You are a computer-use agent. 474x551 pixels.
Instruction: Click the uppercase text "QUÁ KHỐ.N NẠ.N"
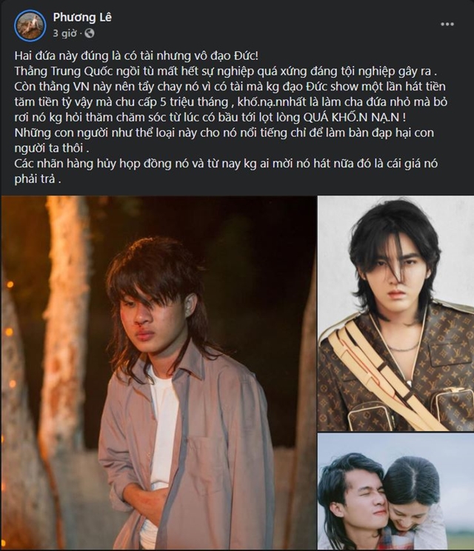click(352, 118)
